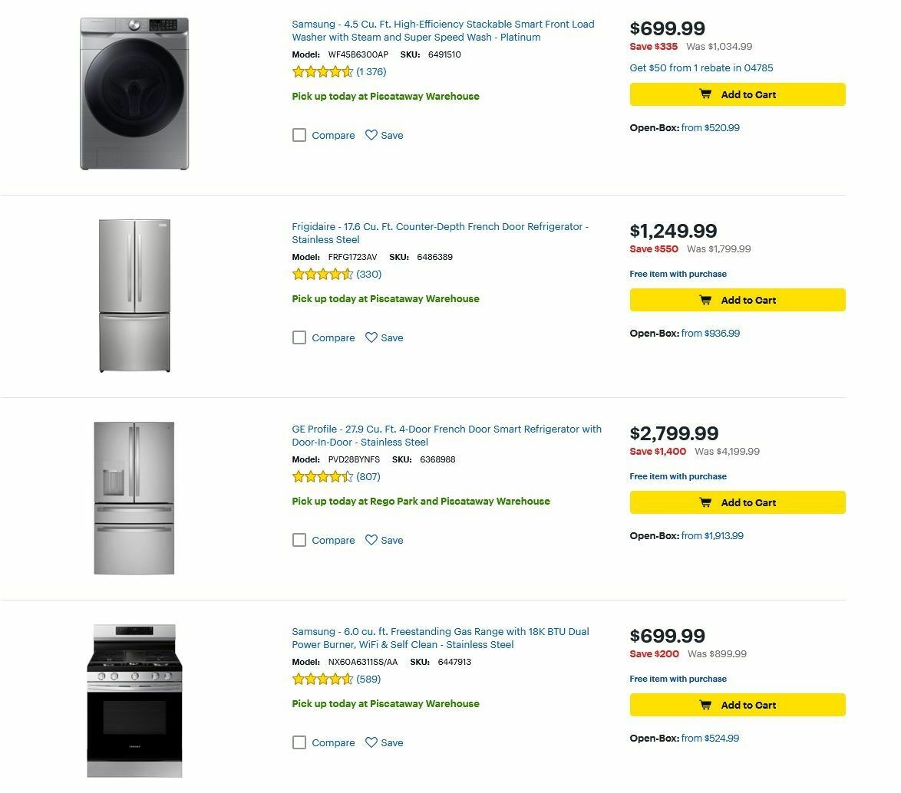Click star rating of the Samsung gas range
This screenshot has height=793, width=901.
point(322,679)
